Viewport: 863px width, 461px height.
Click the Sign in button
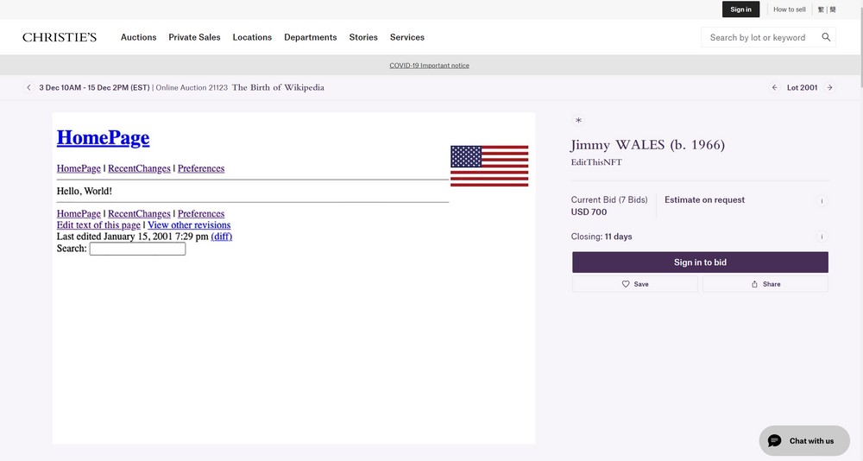(x=740, y=9)
